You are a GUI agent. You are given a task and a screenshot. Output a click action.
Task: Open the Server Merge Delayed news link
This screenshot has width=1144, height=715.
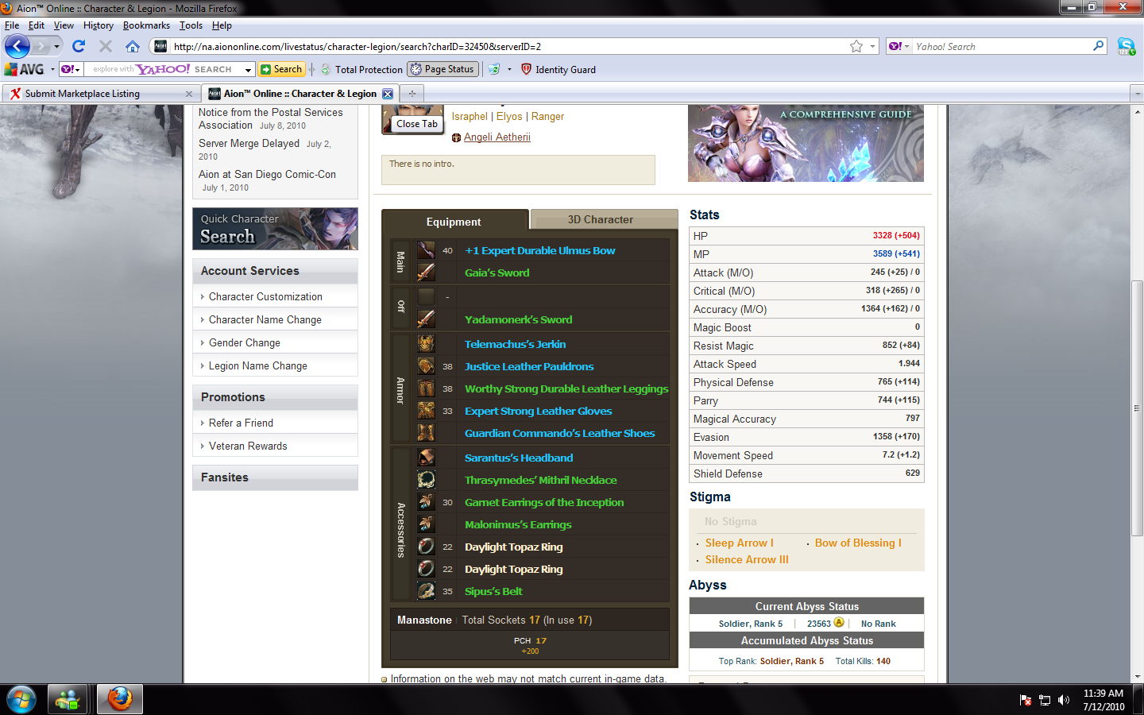(249, 144)
